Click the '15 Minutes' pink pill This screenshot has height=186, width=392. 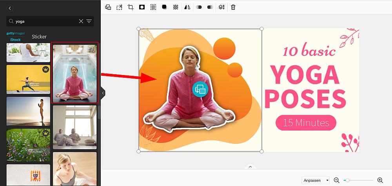click(306, 123)
